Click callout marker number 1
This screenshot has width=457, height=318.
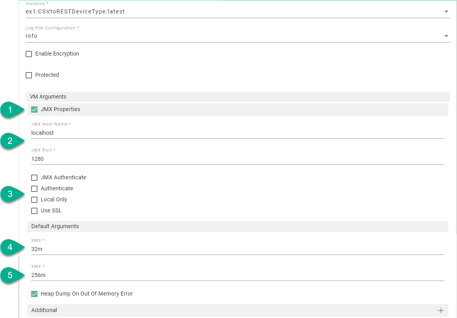click(x=11, y=110)
